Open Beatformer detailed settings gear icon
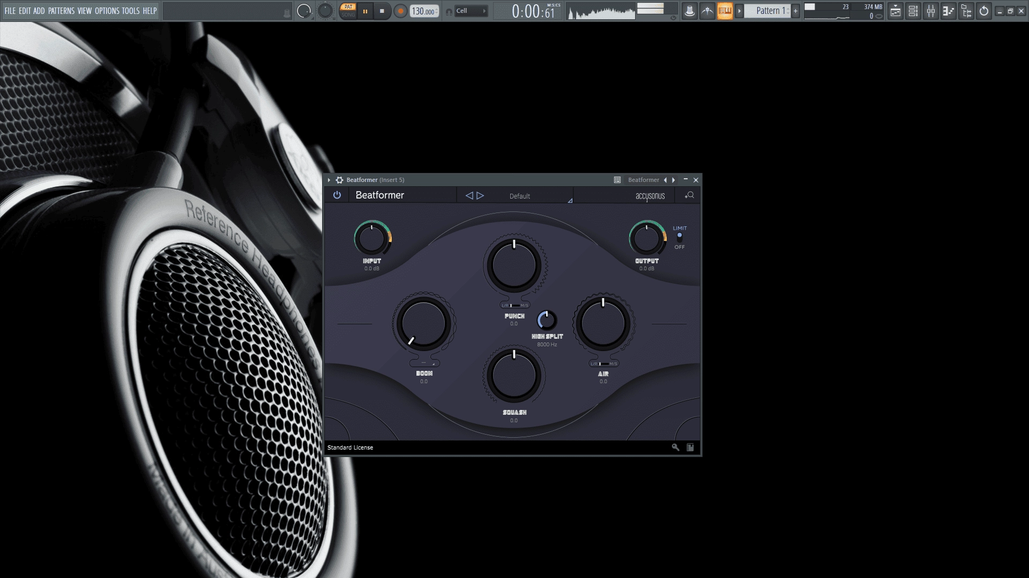Image resolution: width=1029 pixels, height=578 pixels. [x=339, y=180]
